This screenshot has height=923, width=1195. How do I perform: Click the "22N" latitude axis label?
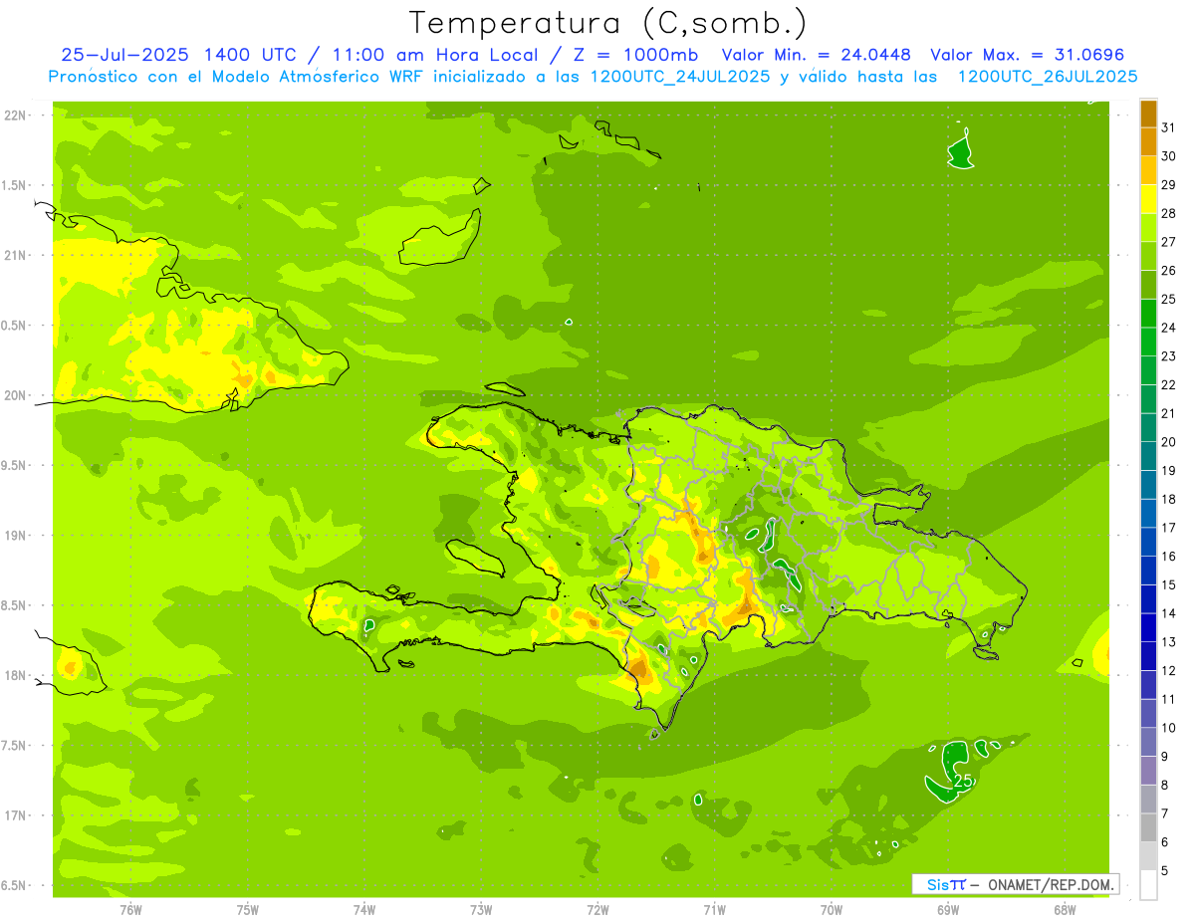14,115
